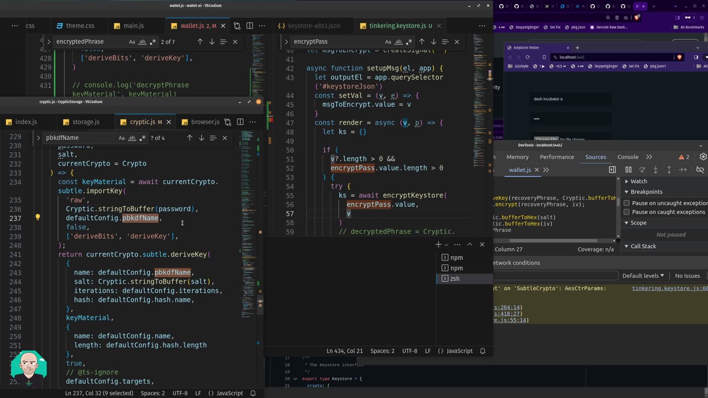Open the Console tab in DevTools
Screen dimensions: 708x398
click(628, 157)
